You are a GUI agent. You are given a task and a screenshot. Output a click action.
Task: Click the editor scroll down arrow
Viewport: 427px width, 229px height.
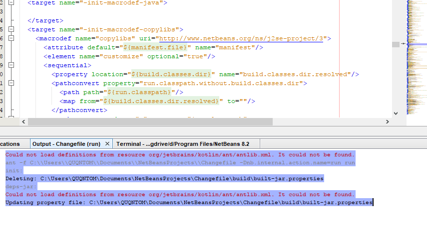click(396, 114)
